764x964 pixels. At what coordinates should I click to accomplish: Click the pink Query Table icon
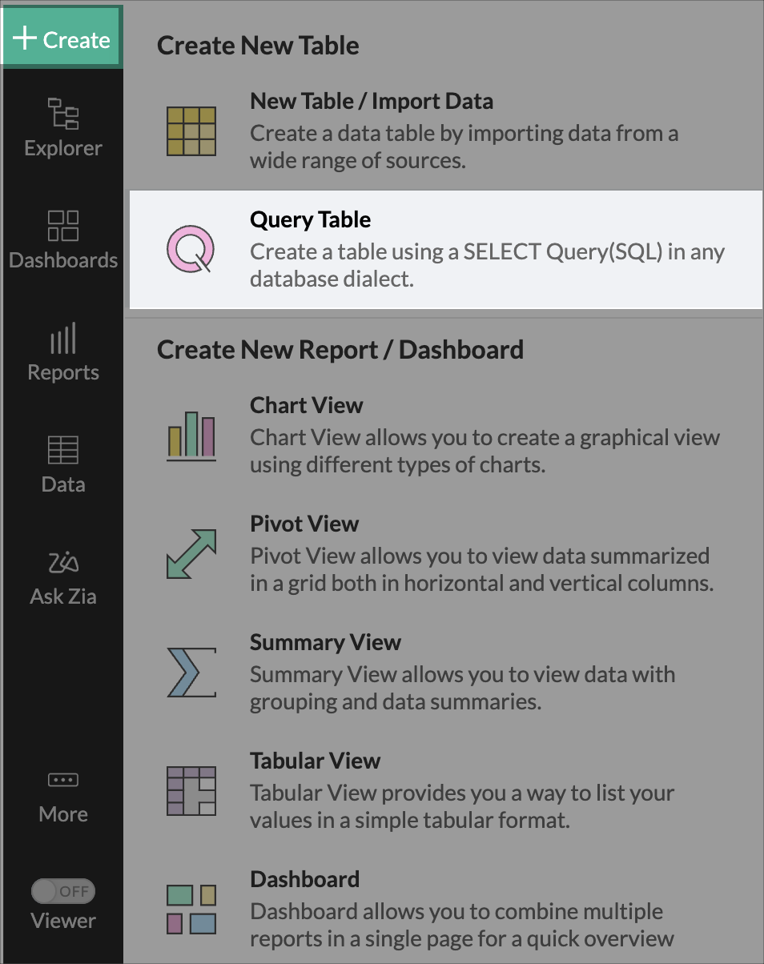coord(191,249)
